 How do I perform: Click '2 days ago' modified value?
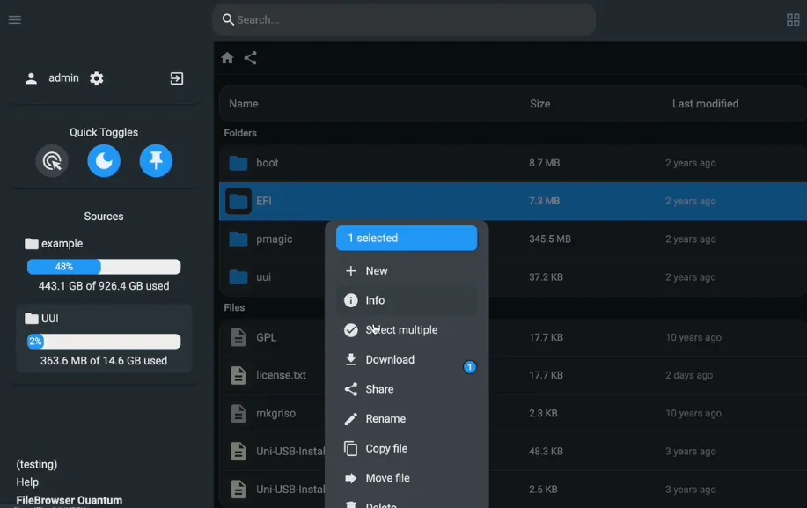(x=688, y=375)
